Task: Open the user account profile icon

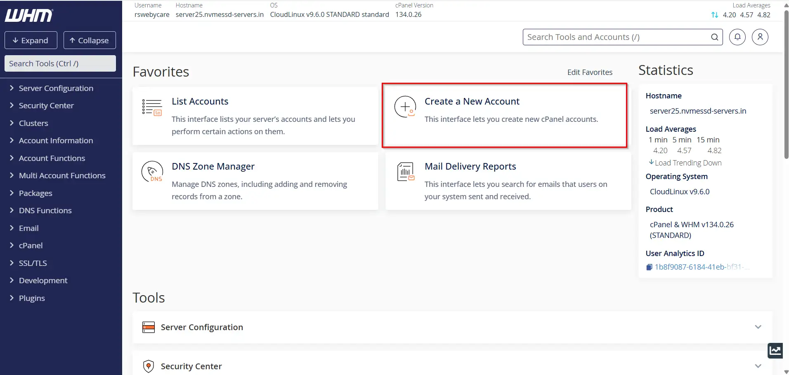Action: pyautogui.click(x=760, y=37)
